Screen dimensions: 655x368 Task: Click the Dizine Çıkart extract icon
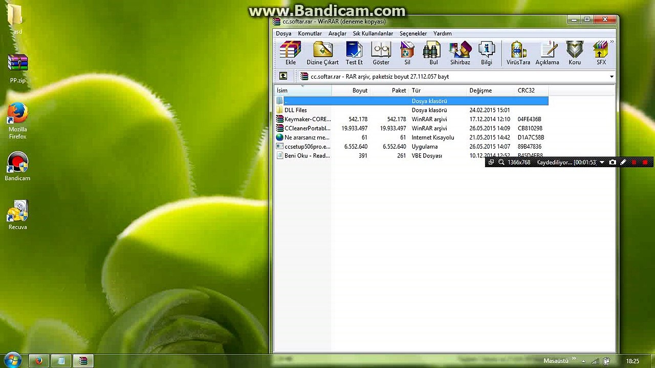pyautogui.click(x=322, y=54)
